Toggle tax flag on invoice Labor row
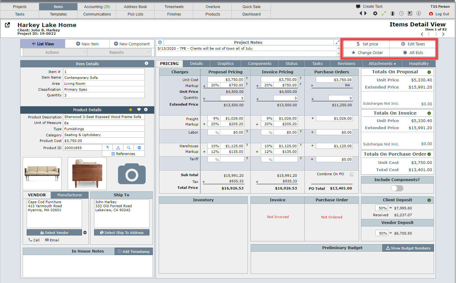456x283 pixels. pyautogui.click(x=301, y=131)
